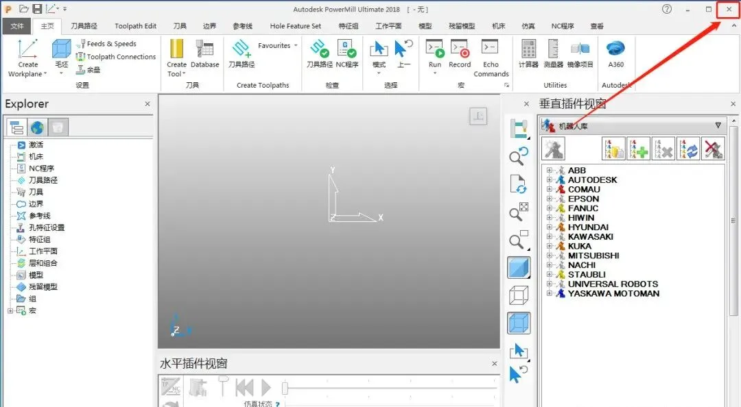Open Toolpath Connections settings

coord(116,57)
